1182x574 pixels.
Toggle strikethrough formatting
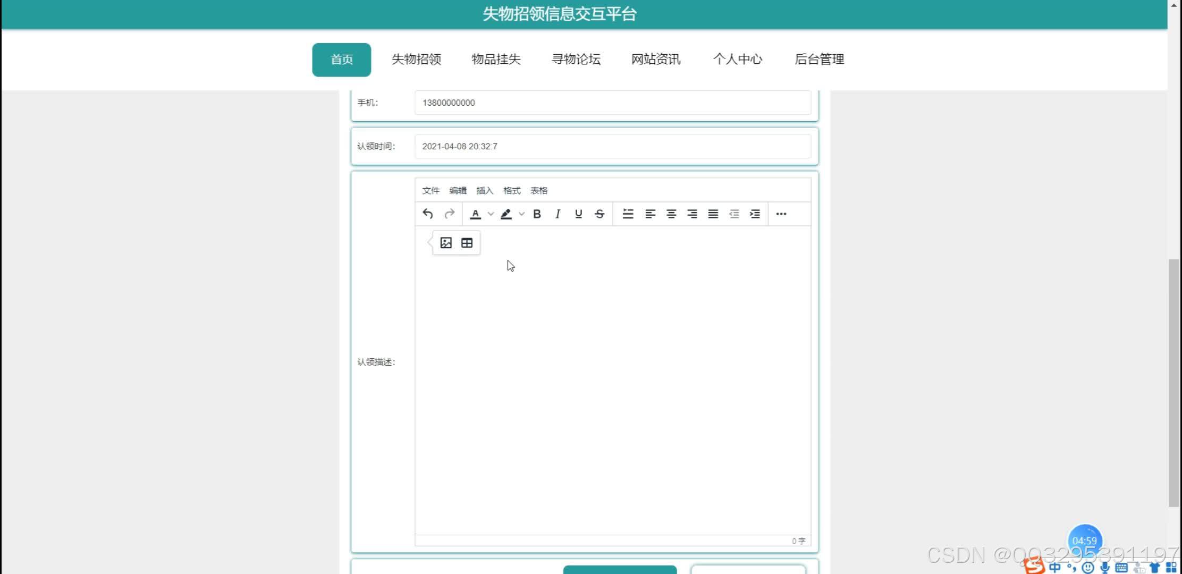coord(600,214)
